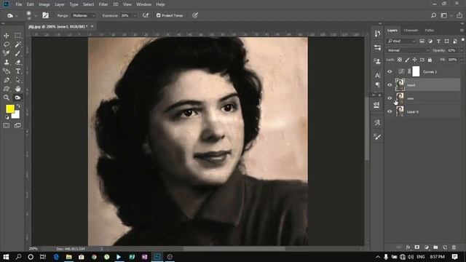Create a new layer icon
The image size is (466, 262).
pos(445,247)
